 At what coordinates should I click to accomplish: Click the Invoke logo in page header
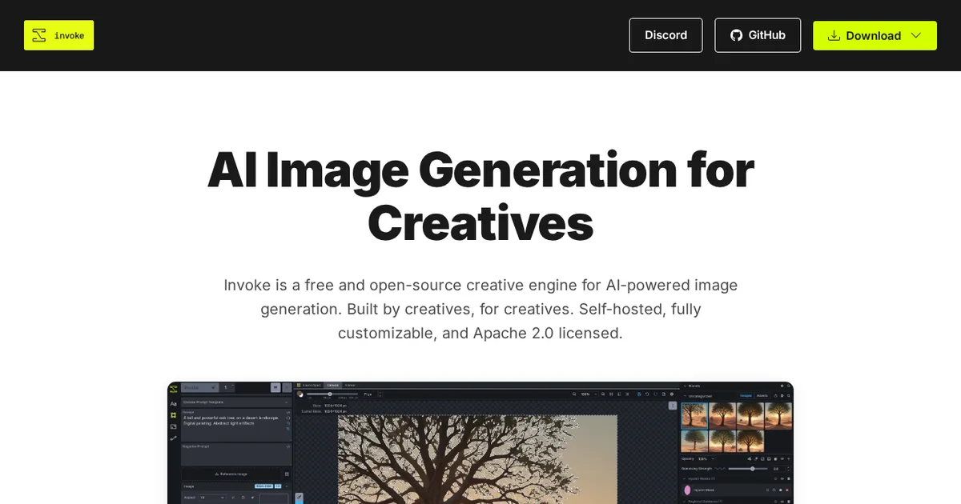58,35
